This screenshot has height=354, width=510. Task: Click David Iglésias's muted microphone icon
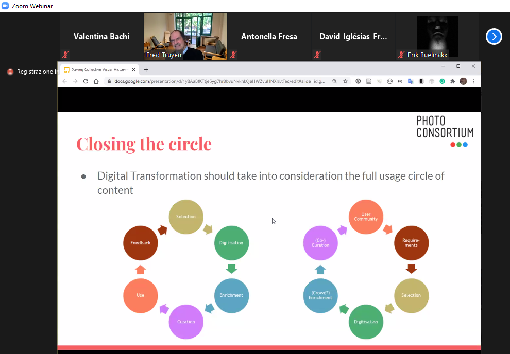click(x=317, y=54)
